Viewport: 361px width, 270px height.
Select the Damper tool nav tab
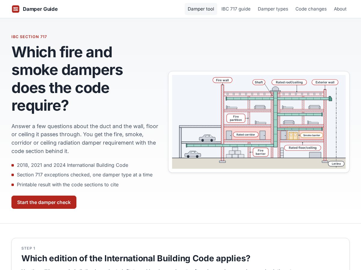[201, 9]
